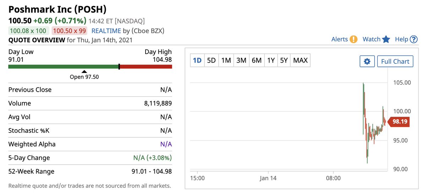Switch chart to 6M range

coord(256,60)
